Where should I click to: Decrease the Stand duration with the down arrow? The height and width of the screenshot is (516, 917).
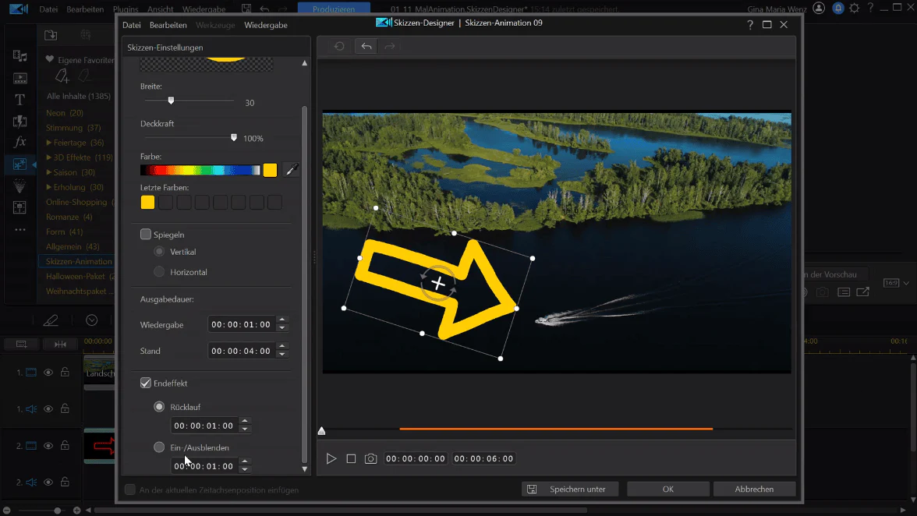tap(282, 355)
